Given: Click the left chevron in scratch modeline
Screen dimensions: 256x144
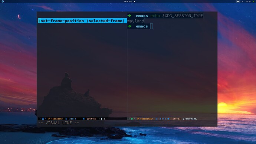Looking at the screenshot, I should [40, 119].
